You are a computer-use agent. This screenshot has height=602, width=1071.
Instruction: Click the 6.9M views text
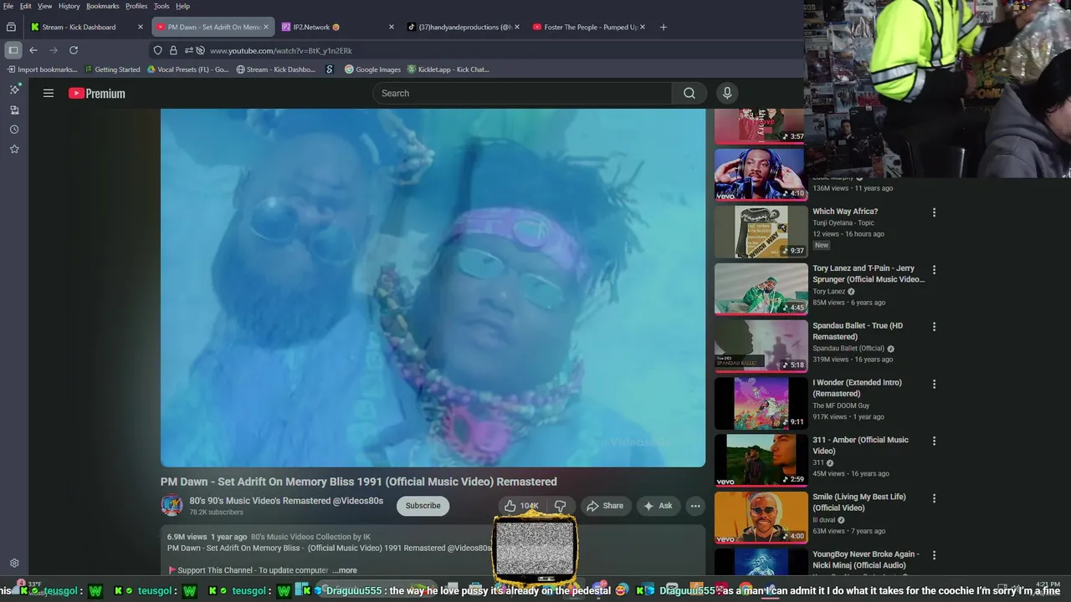coord(187,537)
